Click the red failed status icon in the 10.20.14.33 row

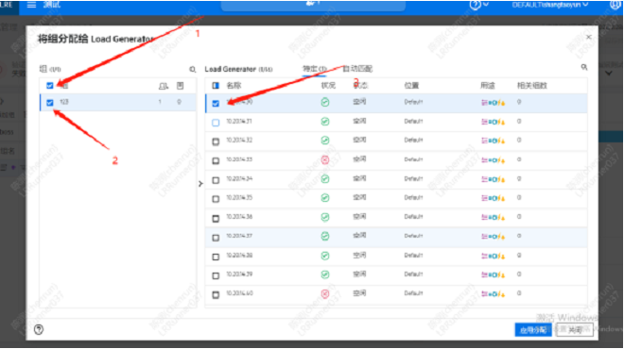(325, 159)
